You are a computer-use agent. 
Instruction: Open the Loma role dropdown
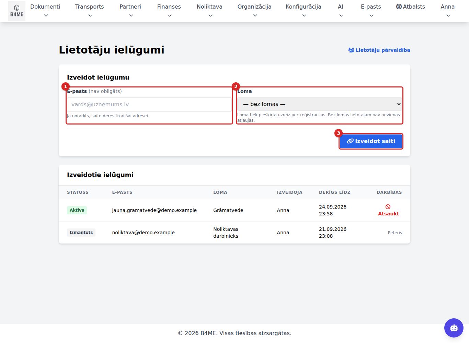tap(320, 104)
